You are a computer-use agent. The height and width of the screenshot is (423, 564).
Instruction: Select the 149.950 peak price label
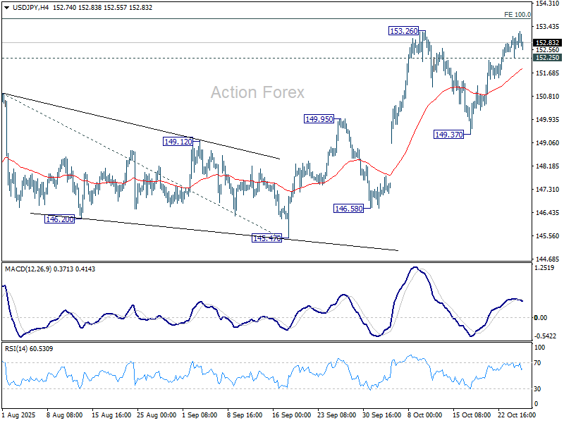point(319,119)
